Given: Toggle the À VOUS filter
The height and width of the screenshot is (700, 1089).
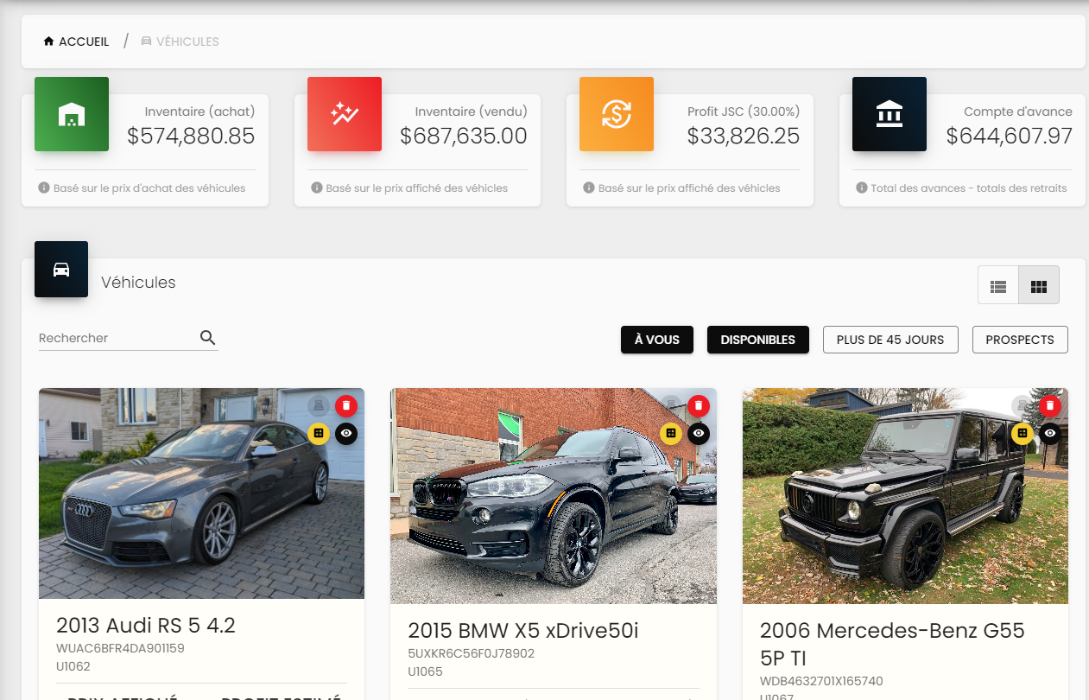Looking at the screenshot, I should click(657, 340).
